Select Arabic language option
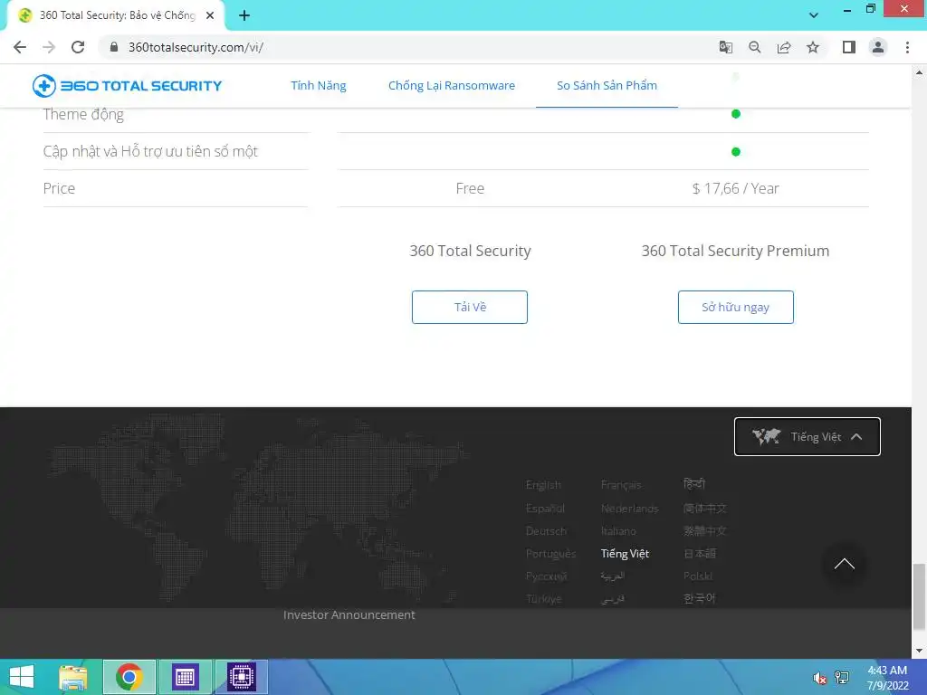The width and height of the screenshot is (927, 695). (x=613, y=576)
